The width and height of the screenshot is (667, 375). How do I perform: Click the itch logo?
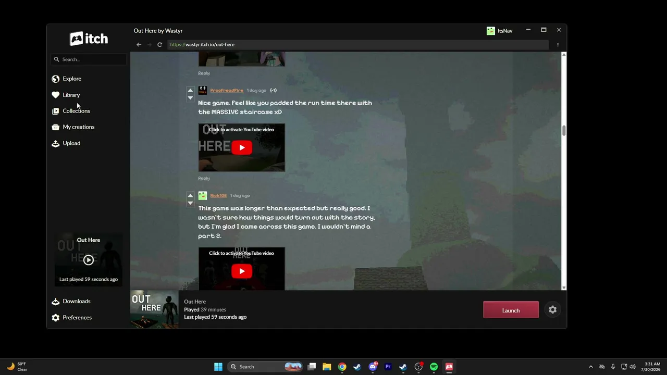coord(89,39)
